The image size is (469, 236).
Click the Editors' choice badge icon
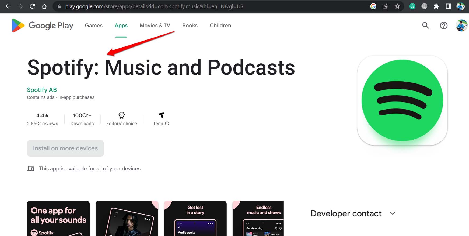pyautogui.click(x=122, y=115)
